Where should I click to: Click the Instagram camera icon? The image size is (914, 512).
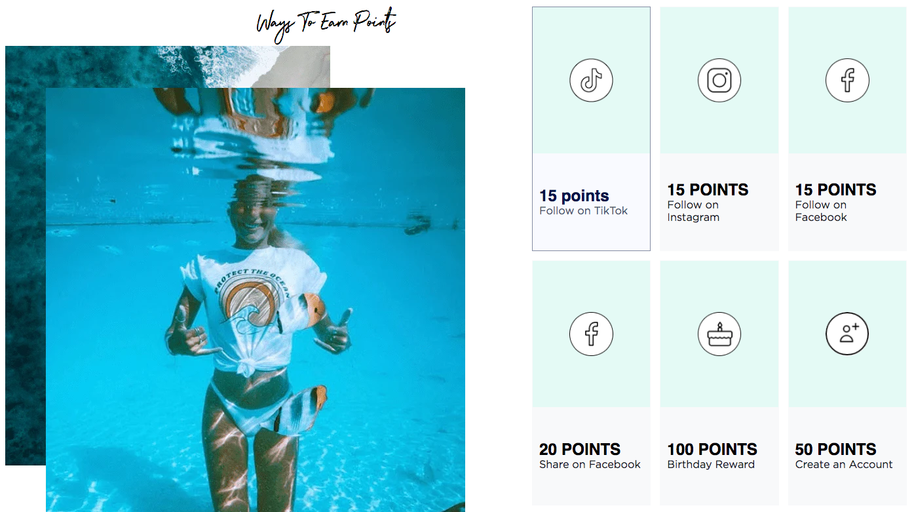pyautogui.click(x=719, y=81)
